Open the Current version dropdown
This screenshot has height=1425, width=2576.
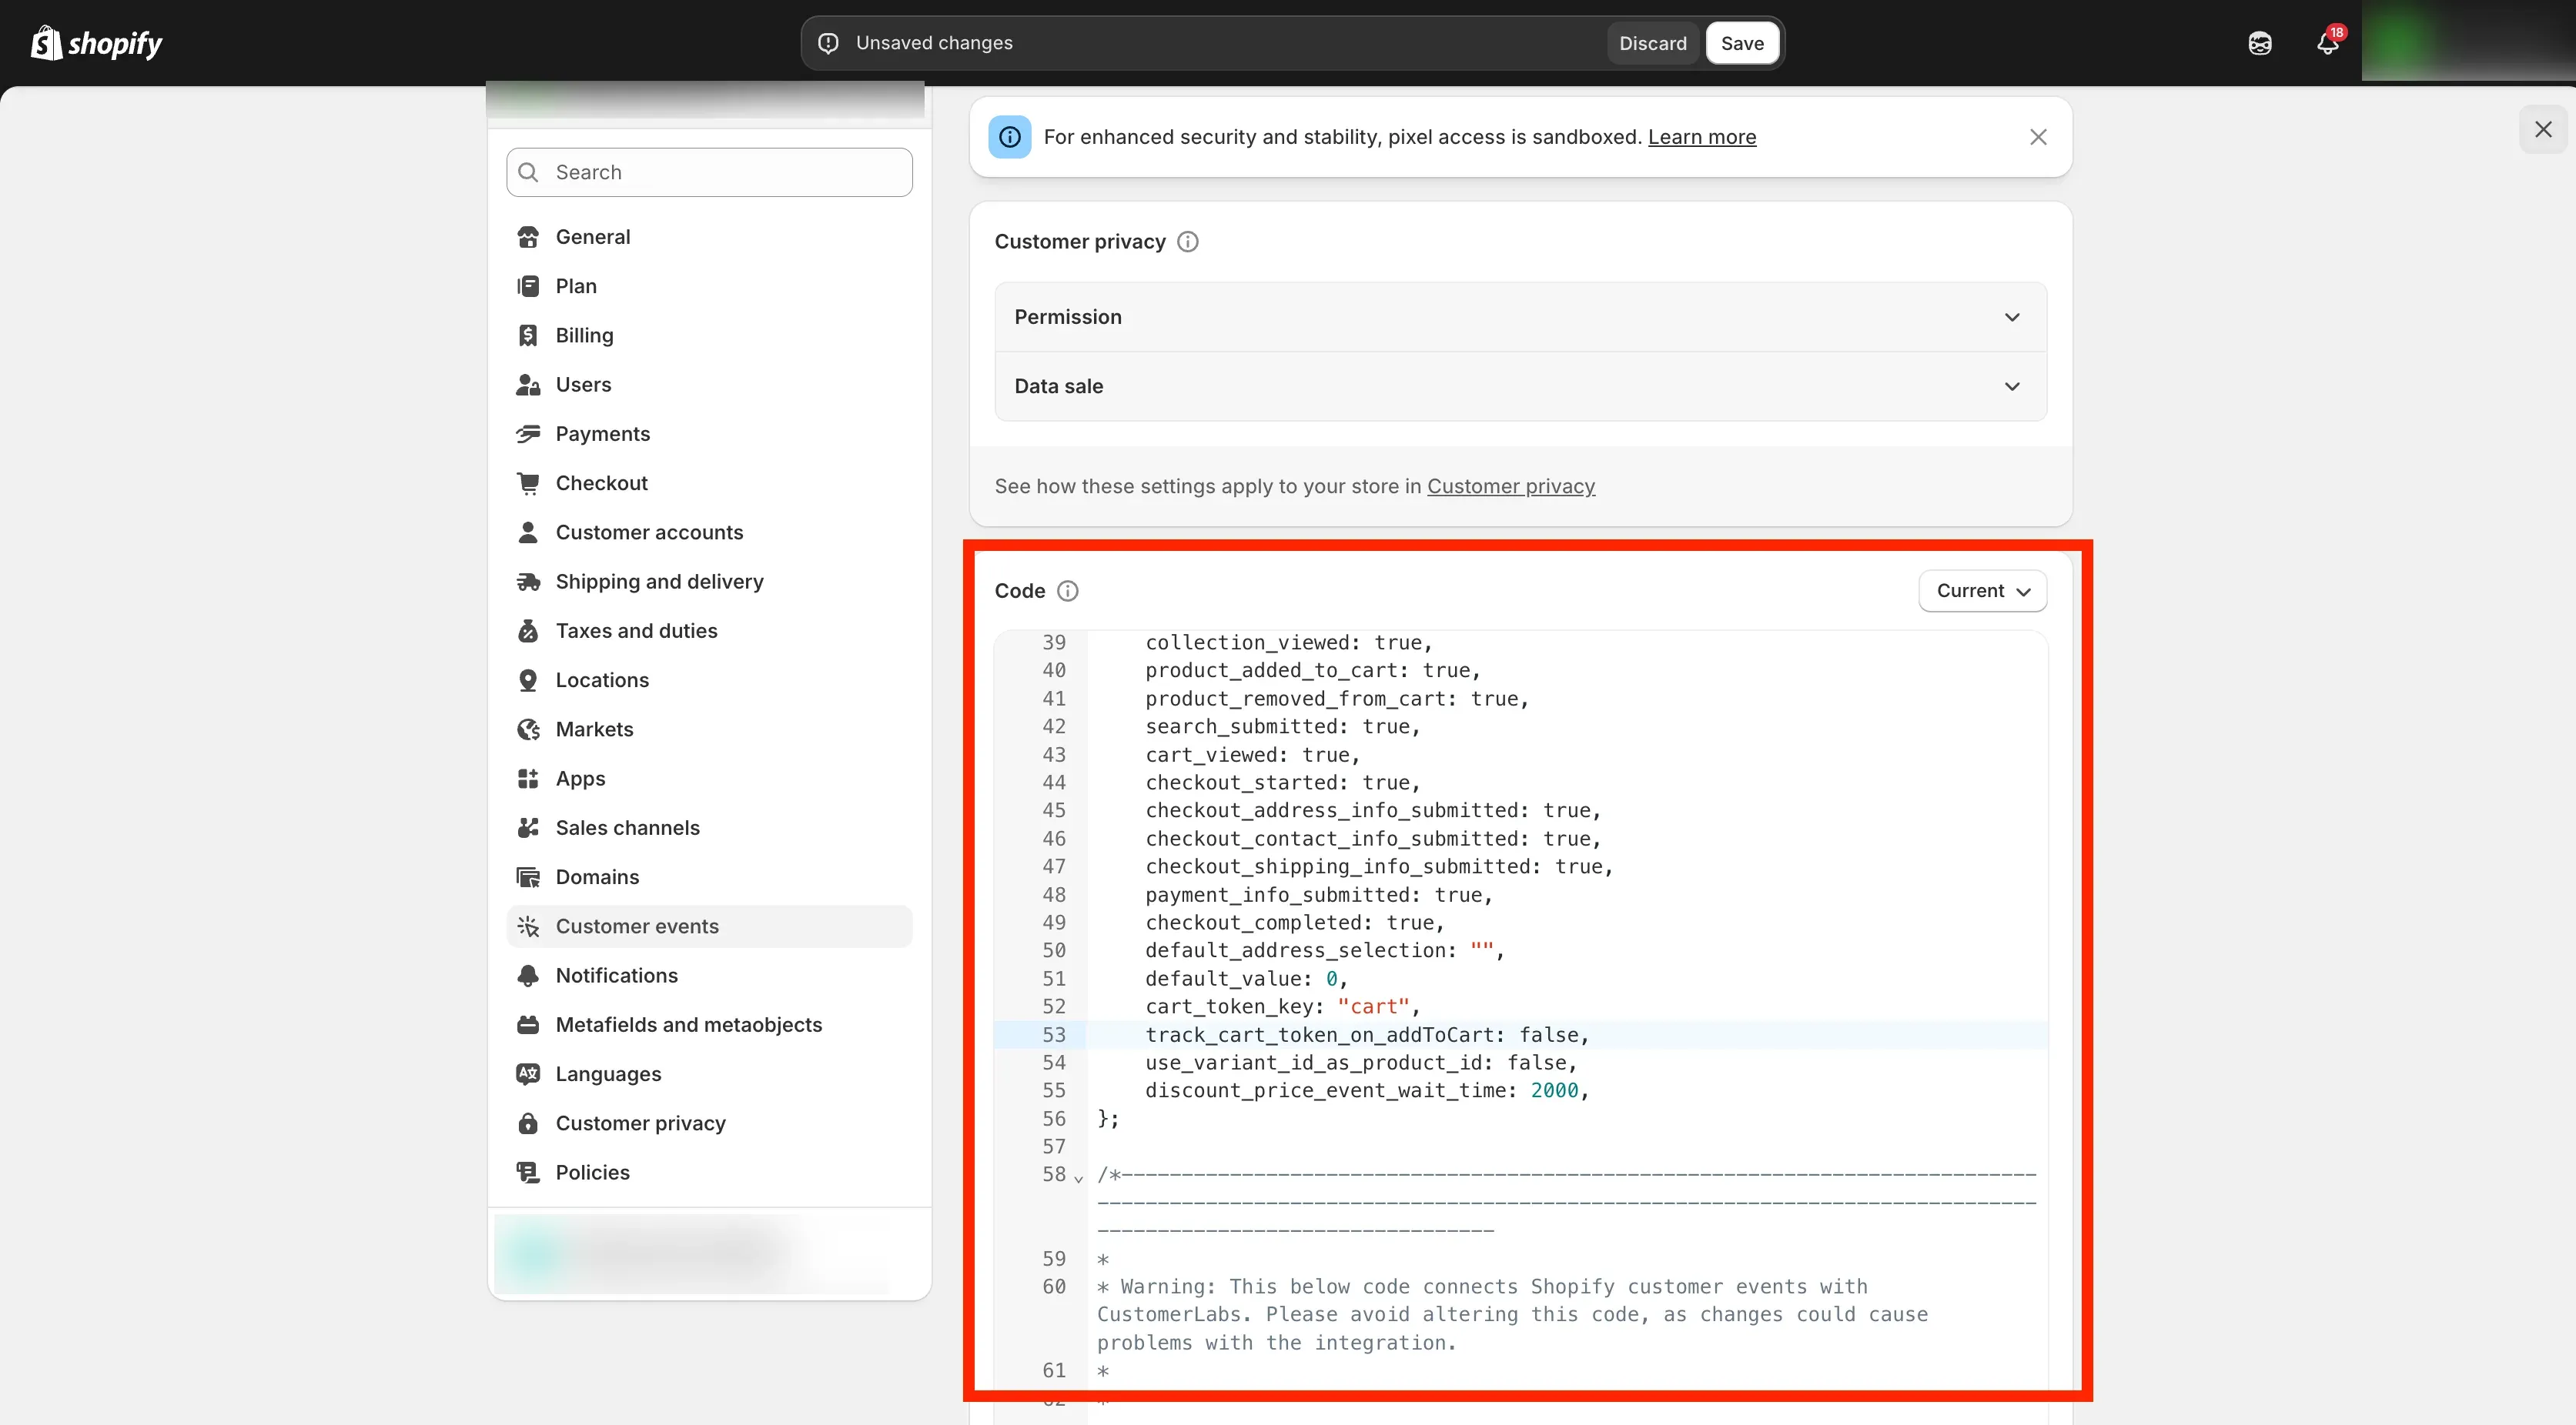pos(1982,591)
